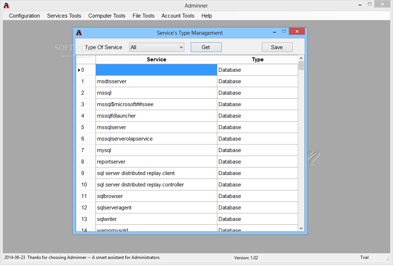Select sql server distributed replay controller cell
The image size is (393, 265).
[156, 185]
